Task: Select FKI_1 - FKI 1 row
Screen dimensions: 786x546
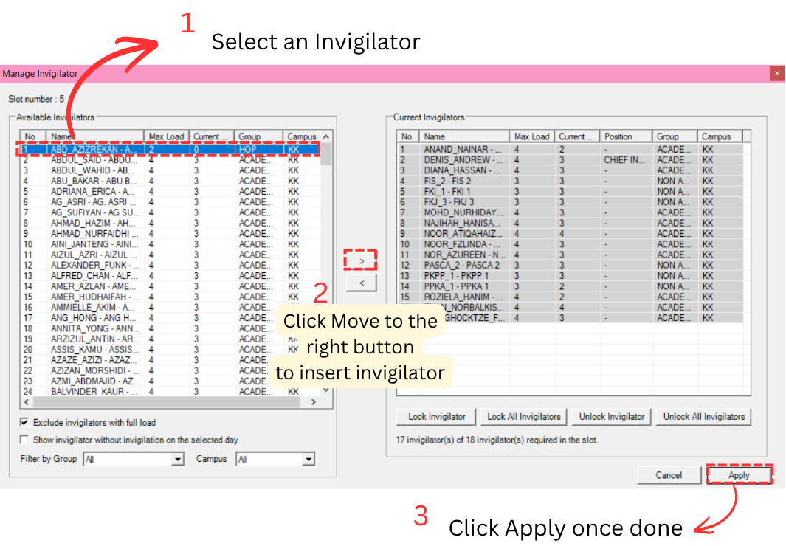Action: [x=570, y=191]
